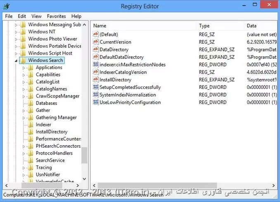Click the ProtocolHandlers folder icon

[x=31, y=153]
